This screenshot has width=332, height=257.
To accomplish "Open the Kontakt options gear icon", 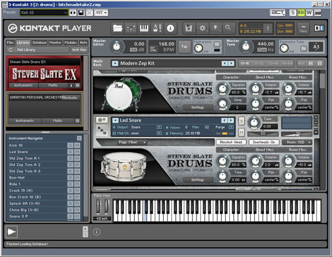I will coord(202,28).
